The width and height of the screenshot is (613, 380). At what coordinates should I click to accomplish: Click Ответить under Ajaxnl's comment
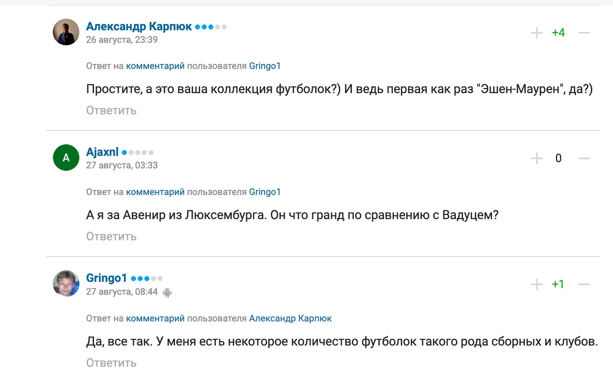coord(111,236)
